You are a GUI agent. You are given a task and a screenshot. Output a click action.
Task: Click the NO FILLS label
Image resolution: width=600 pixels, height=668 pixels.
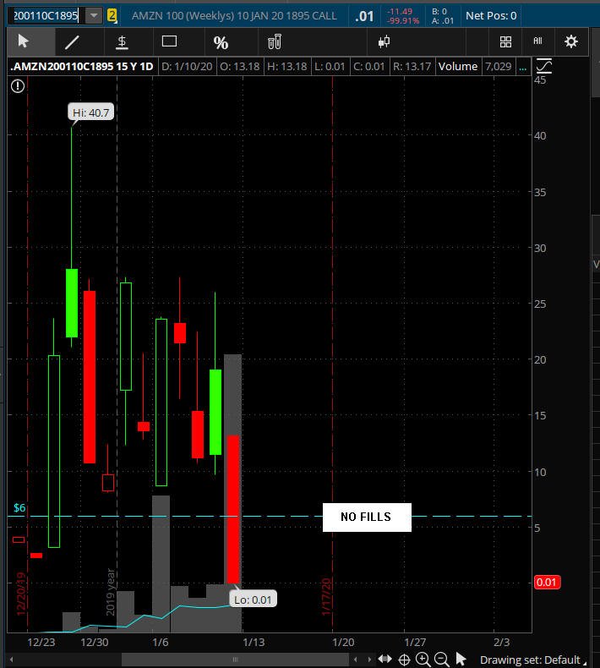pos(367,517)
